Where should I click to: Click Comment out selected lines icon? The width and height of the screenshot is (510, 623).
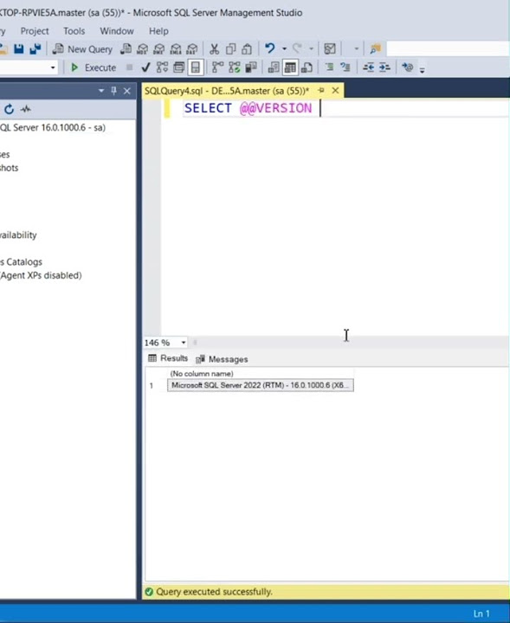click(x=329, y=67)
